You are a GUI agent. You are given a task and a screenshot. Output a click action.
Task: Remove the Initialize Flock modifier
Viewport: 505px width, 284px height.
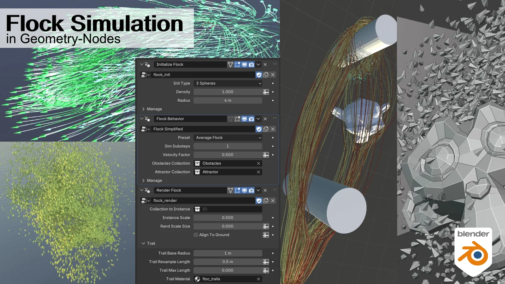265,64
